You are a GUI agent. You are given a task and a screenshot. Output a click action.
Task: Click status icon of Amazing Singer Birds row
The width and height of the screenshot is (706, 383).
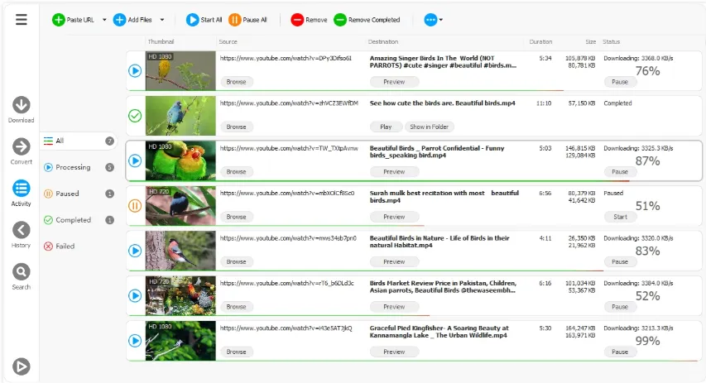pyautogui.click(x=135, y=70)
